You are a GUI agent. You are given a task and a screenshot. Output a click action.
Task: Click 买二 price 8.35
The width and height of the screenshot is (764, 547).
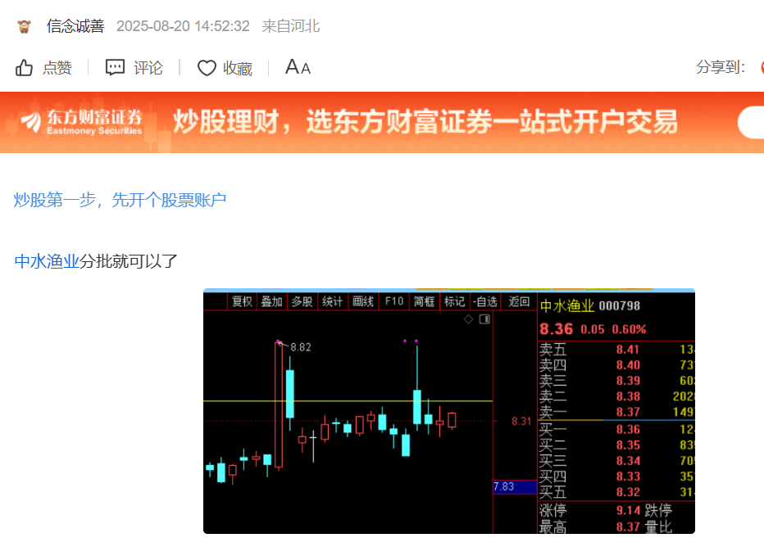(x=628, y=445)
